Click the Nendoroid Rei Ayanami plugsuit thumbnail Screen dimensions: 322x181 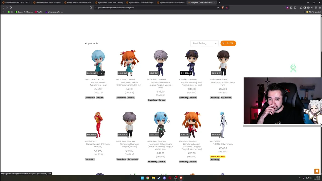click(x=160, y=124)
